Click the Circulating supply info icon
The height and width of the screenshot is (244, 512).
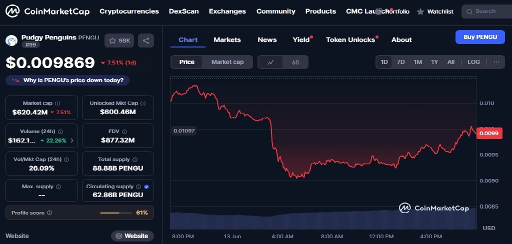click(x=138, y=186)
